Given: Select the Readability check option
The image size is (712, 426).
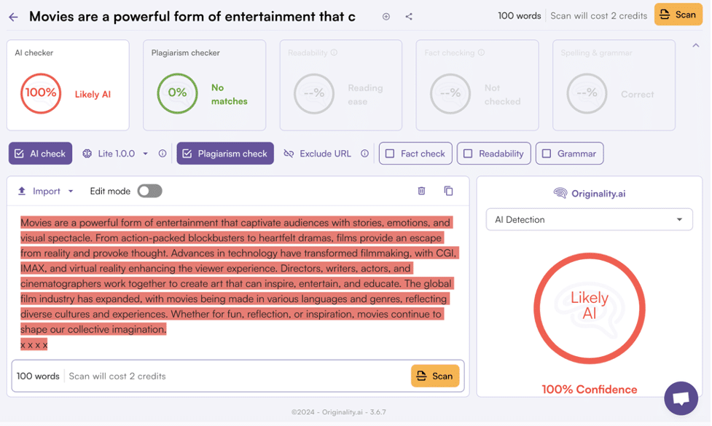Looking at the screenshot, I should click(469, 154).
